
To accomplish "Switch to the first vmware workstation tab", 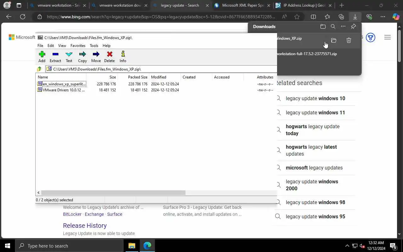I will [58, 5].
